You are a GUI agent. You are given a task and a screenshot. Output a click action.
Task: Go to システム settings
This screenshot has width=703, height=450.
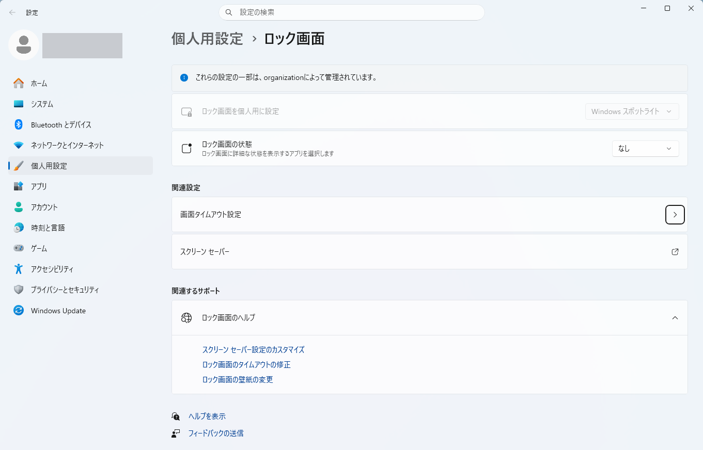click(81, 104)
